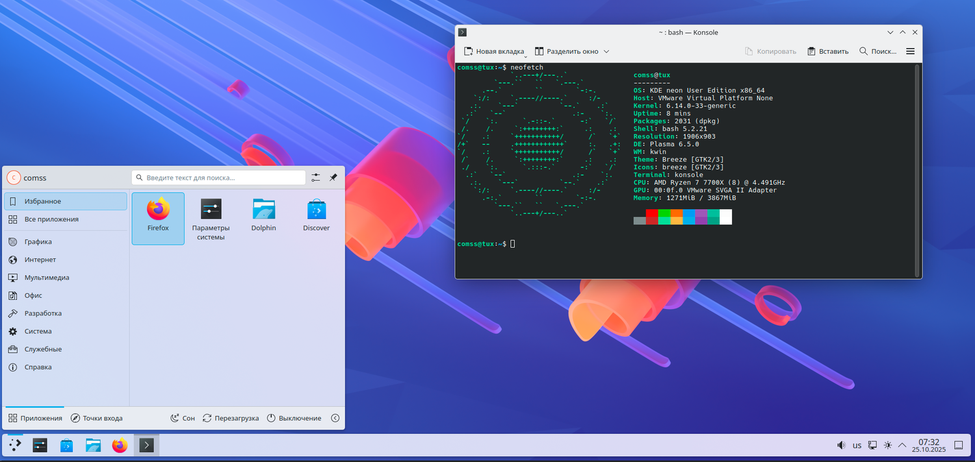975x462 pixels.
Task: Switch keyboard layout indicator 'us'
Action: 857,445
